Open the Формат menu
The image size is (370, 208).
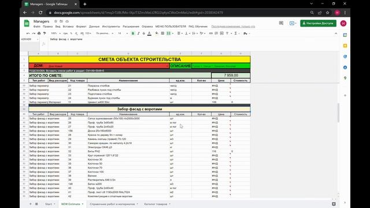[81, 27]
